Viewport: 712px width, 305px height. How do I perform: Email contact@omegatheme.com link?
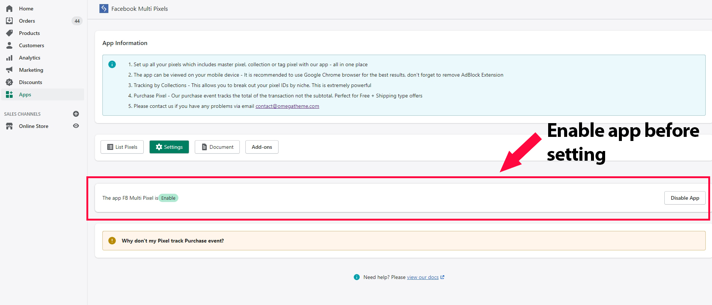[x=287, y=106]
